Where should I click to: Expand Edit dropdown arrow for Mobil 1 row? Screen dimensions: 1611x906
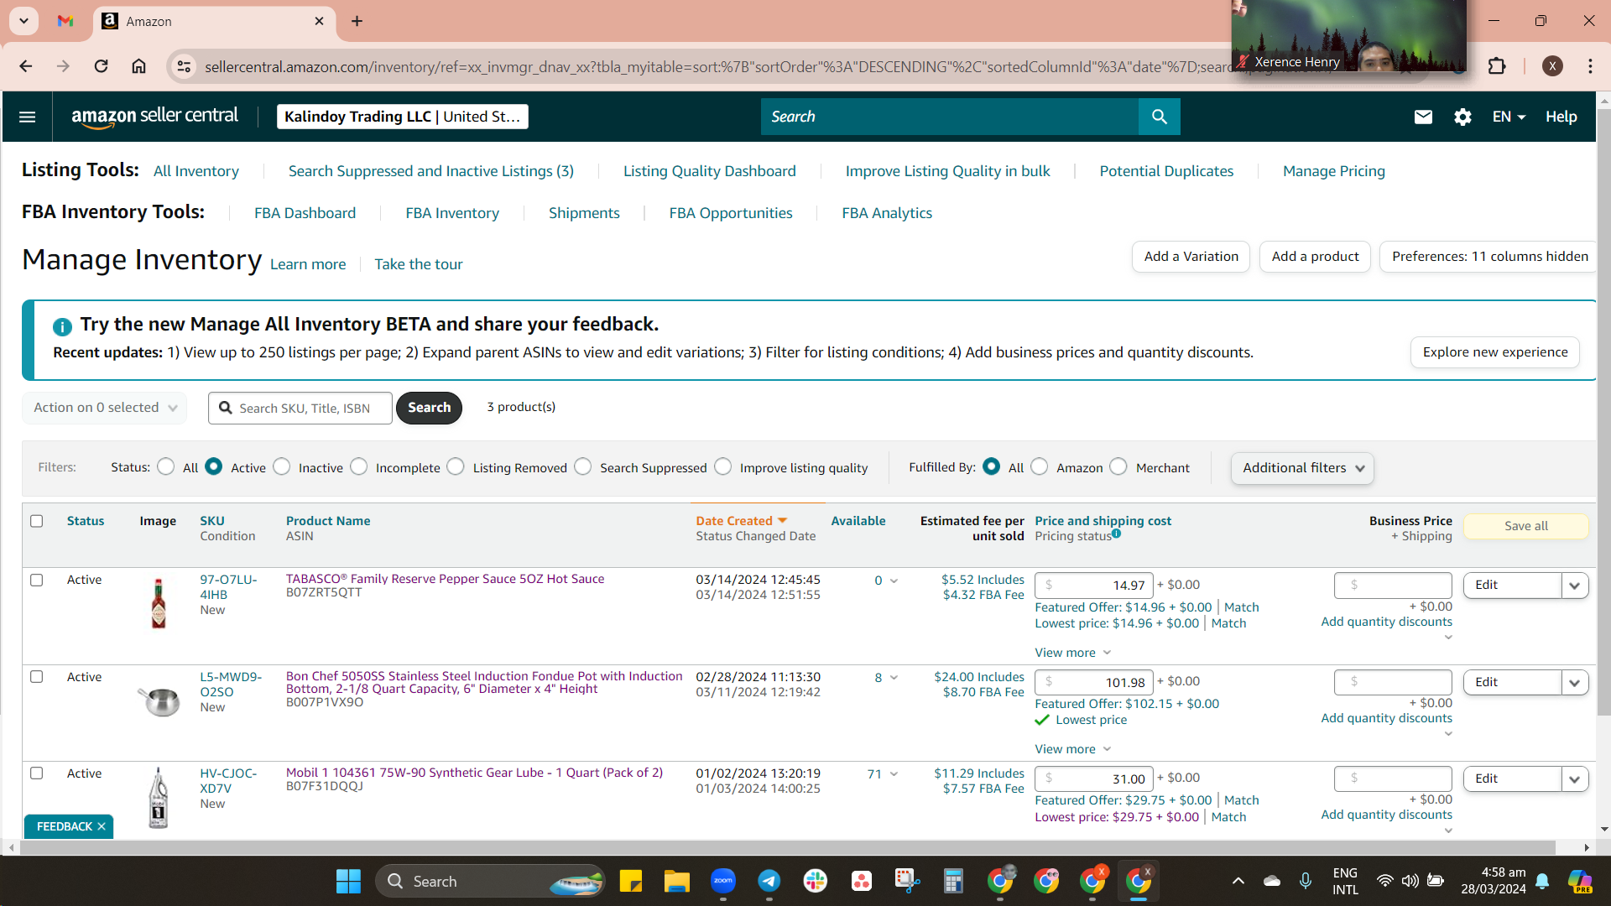coord(1574,778)
